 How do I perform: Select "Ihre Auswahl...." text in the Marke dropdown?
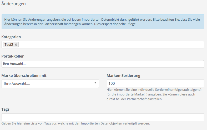pyautogui.click(x=17, y=84)
